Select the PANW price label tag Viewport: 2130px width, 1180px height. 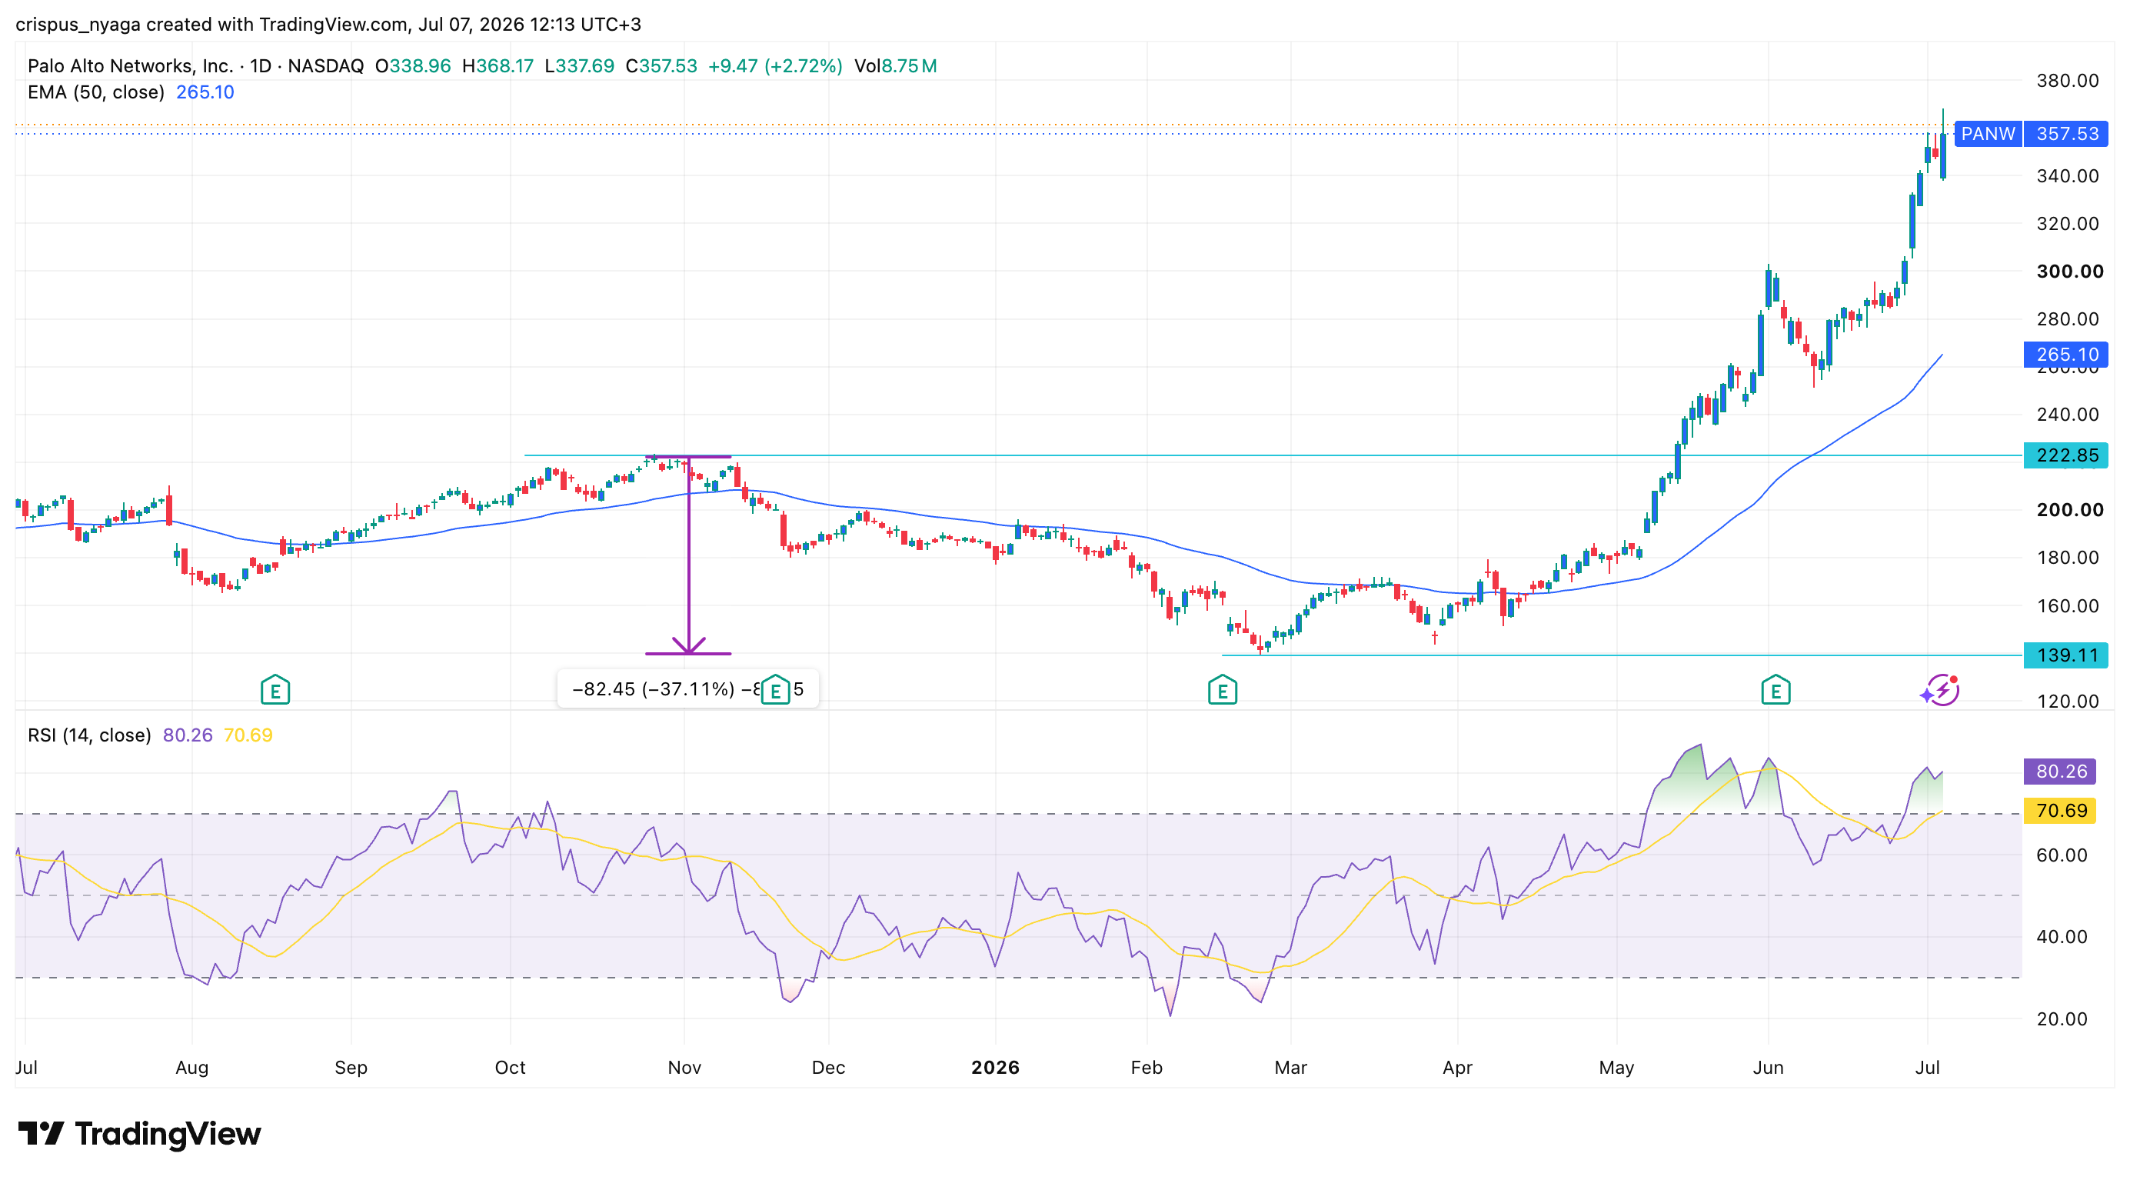pyautogui.click(x=1988, y=134)
